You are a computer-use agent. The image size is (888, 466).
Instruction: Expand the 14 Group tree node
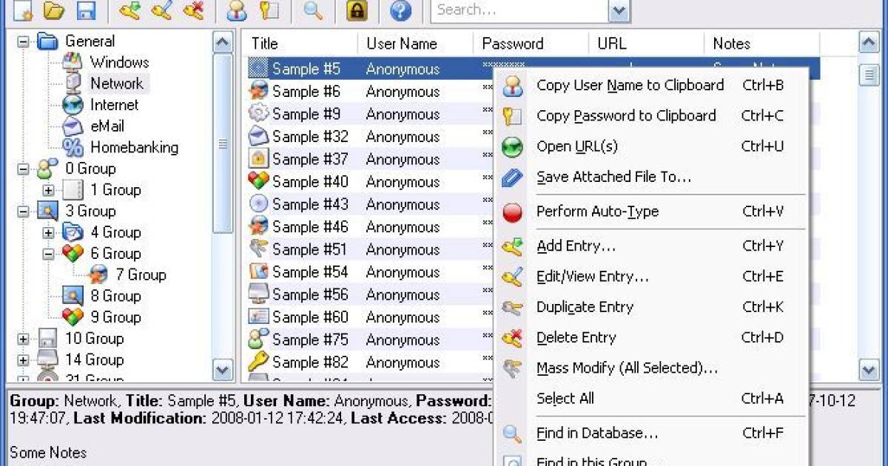(x=23, y=360)
